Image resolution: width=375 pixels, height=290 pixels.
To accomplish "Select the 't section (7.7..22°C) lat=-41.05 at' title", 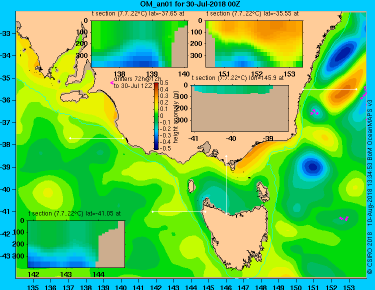I will (x=74, y=213).
